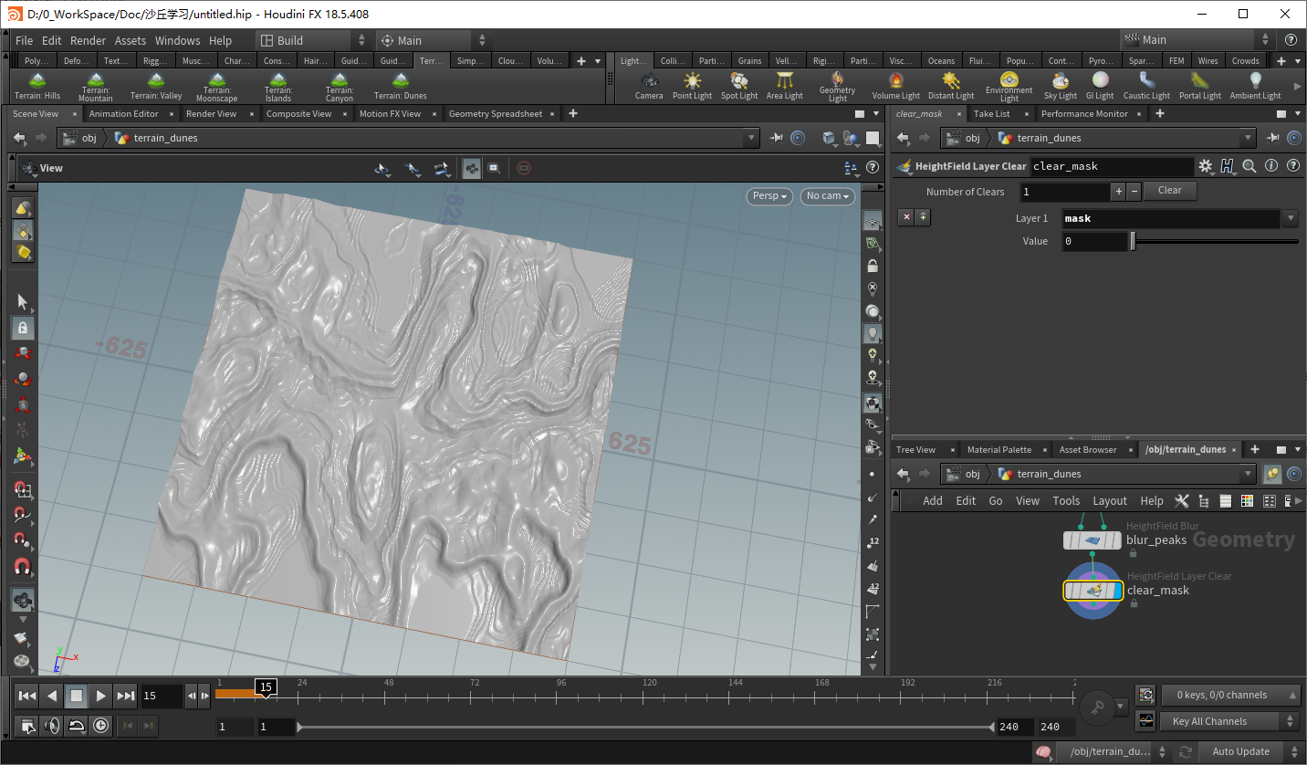Expand the Layer 1 mask dropdown arrow
Screen dimensions: 1307x765
pos(1291,219)
